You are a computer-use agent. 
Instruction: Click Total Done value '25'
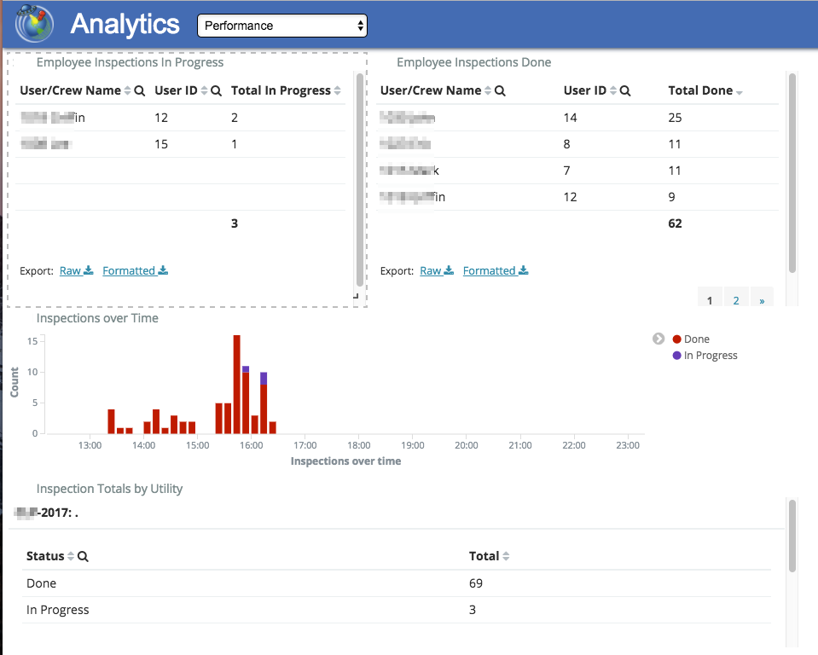[x=675, y=118]
